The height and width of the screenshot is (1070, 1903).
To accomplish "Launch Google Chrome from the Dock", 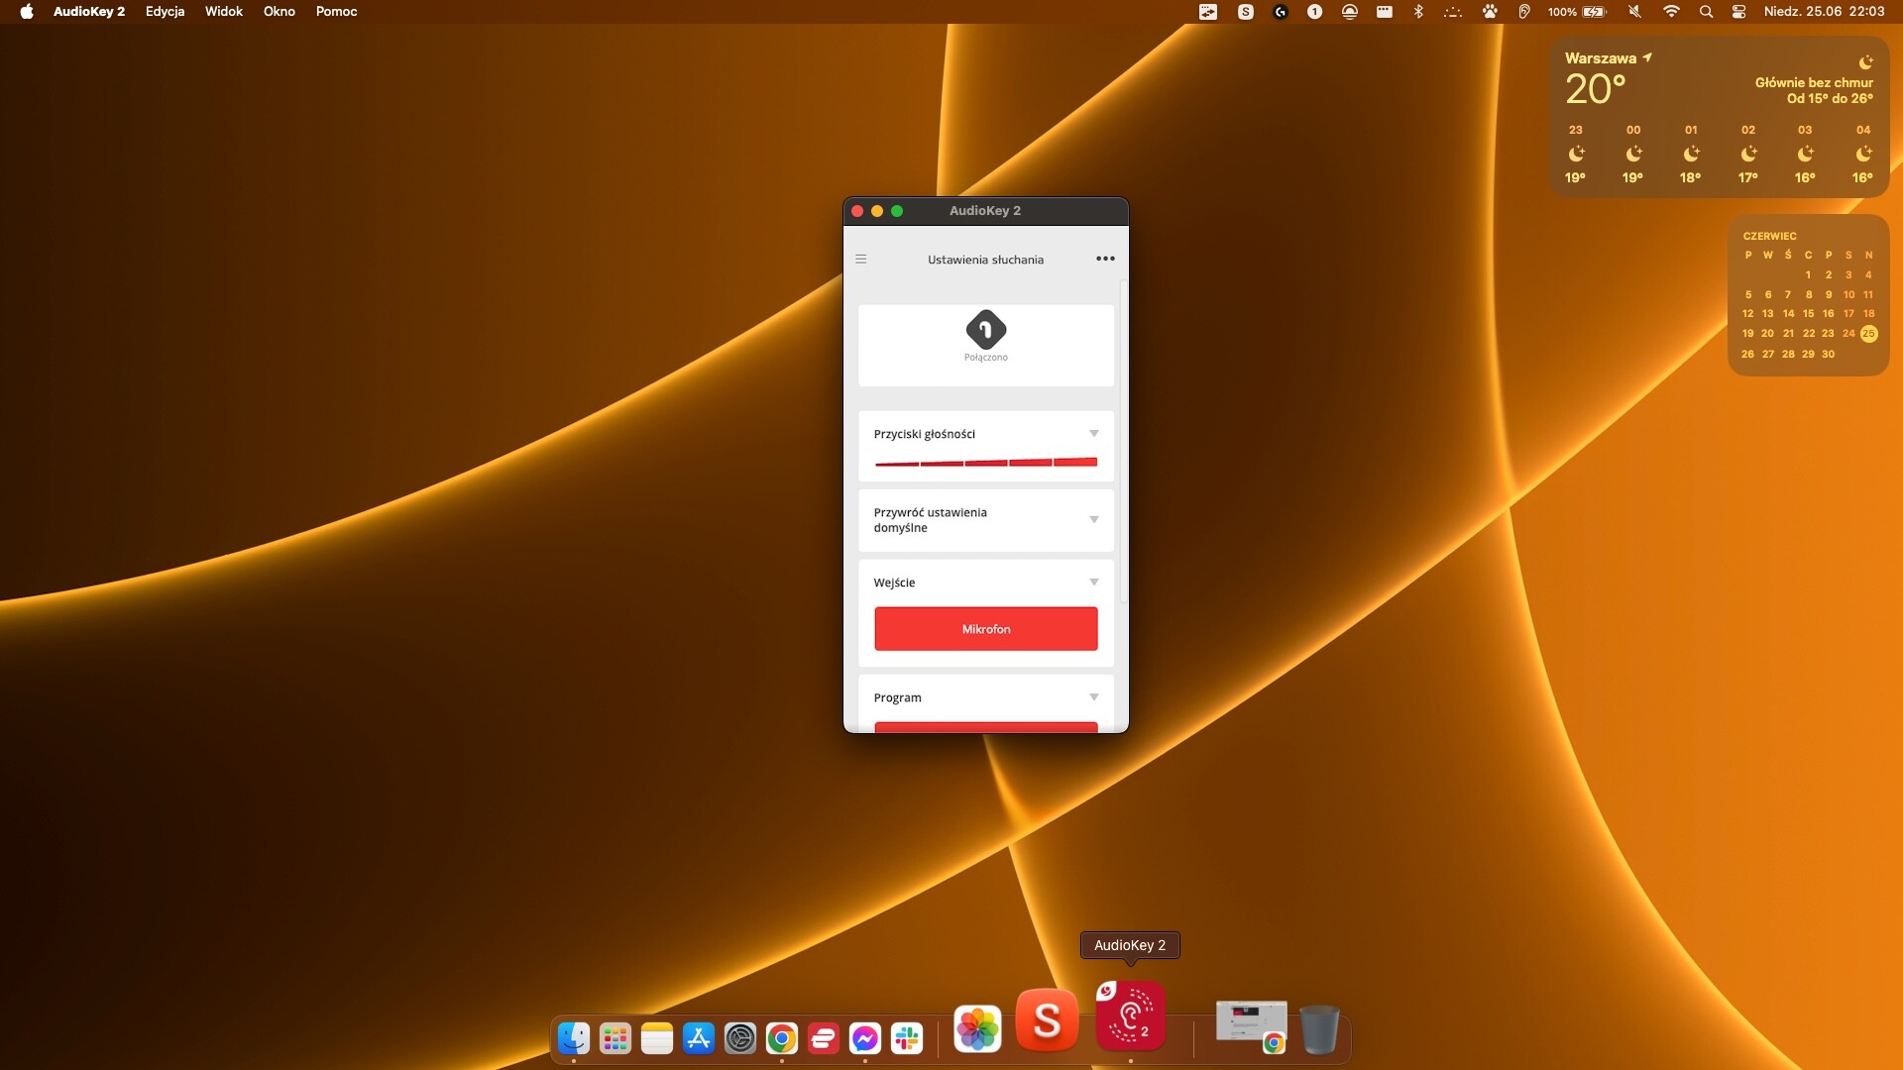I will (x=782, y=1037).
